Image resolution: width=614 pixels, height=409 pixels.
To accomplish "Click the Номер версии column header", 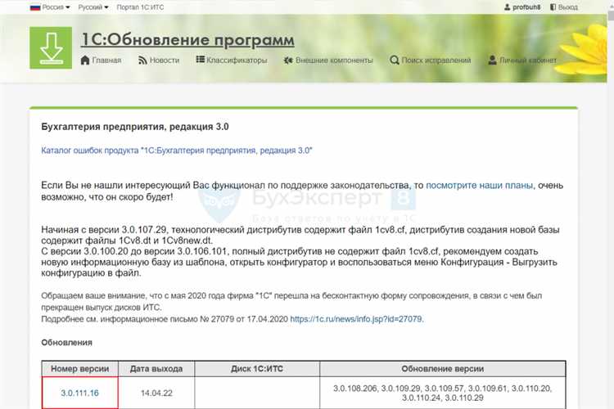I will (x=80, y=369).
